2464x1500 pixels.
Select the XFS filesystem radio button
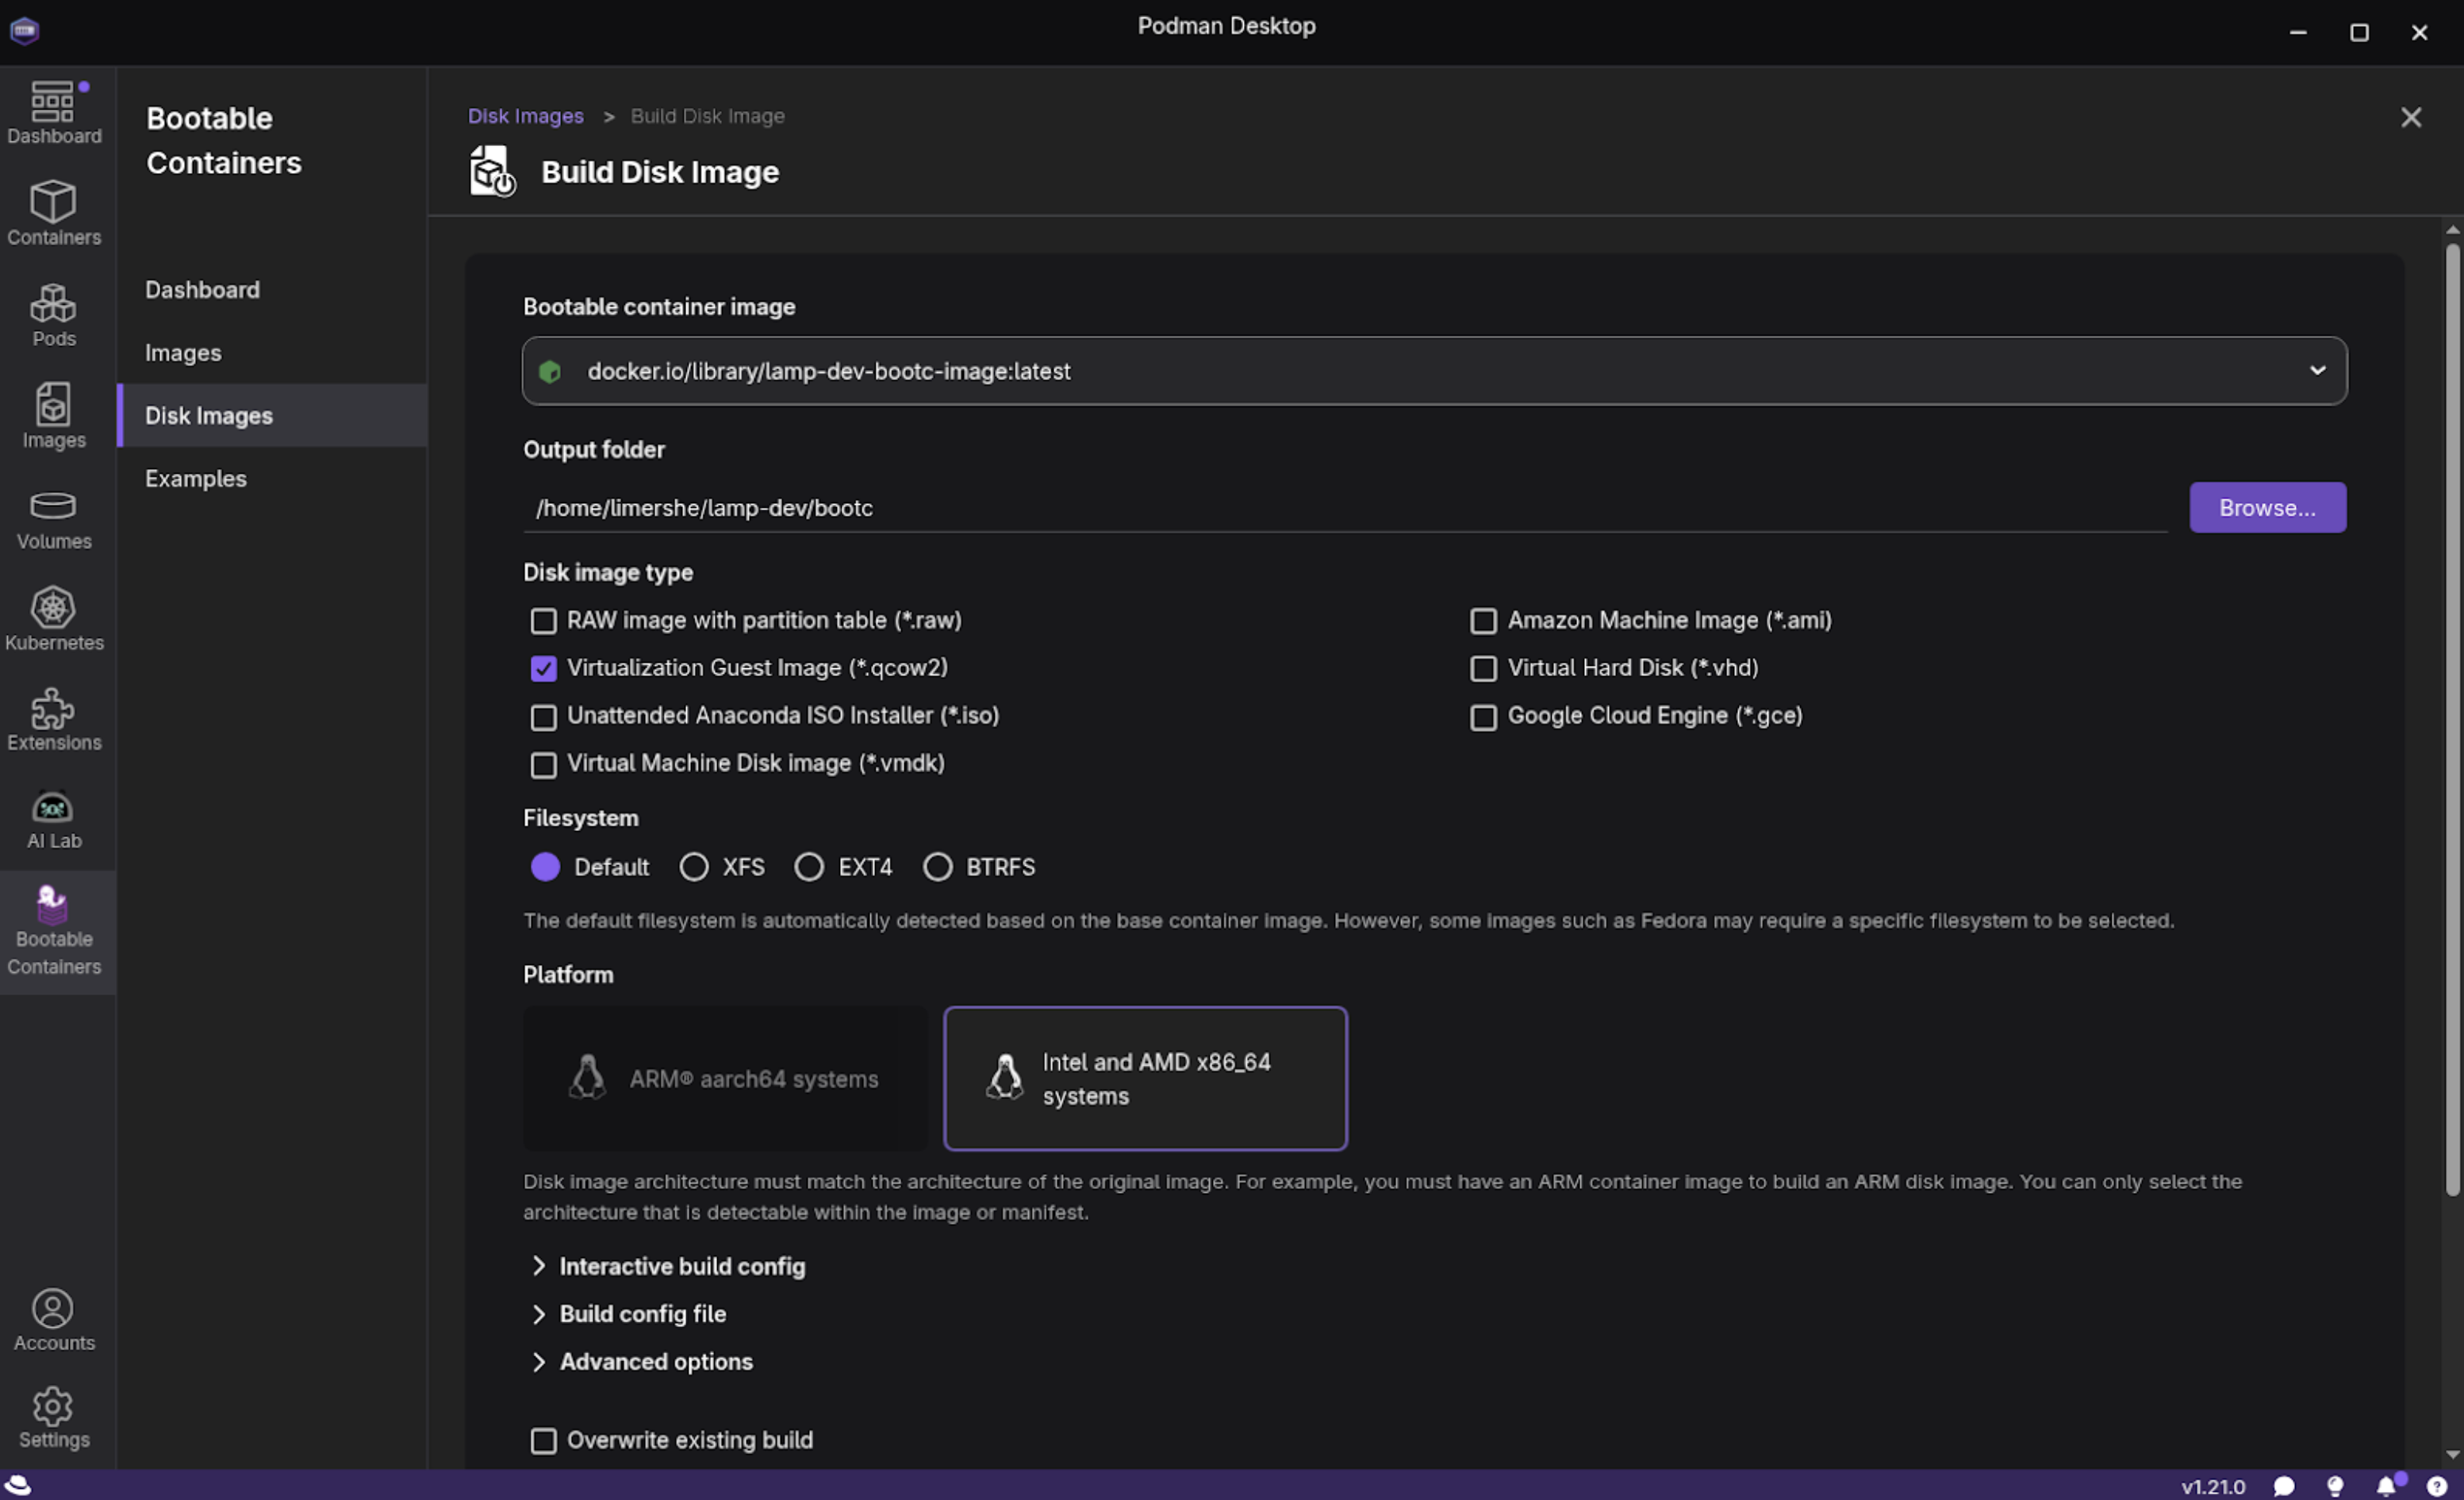(694, 867)
